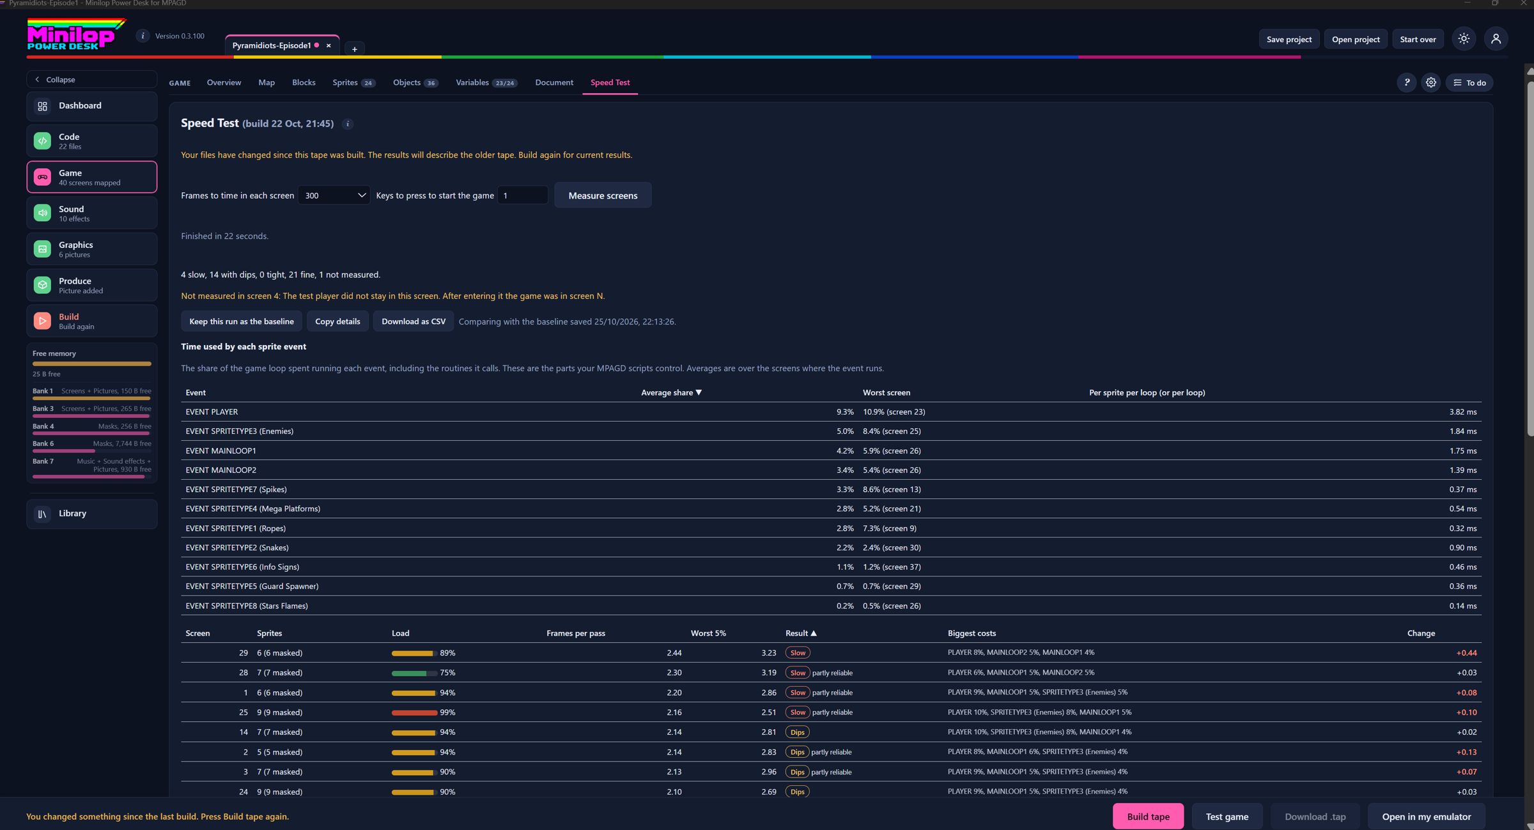Select the EVENT PLAYER row

click(831, 412)
